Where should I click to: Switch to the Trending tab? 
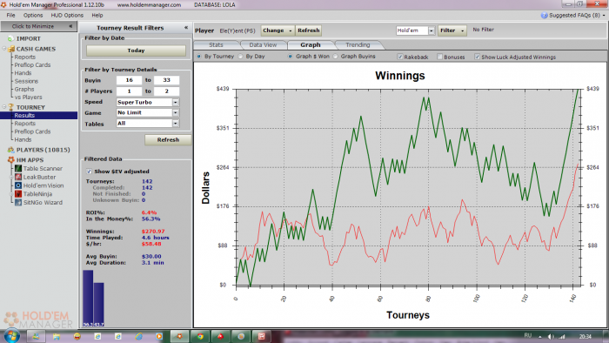point(358,45)
